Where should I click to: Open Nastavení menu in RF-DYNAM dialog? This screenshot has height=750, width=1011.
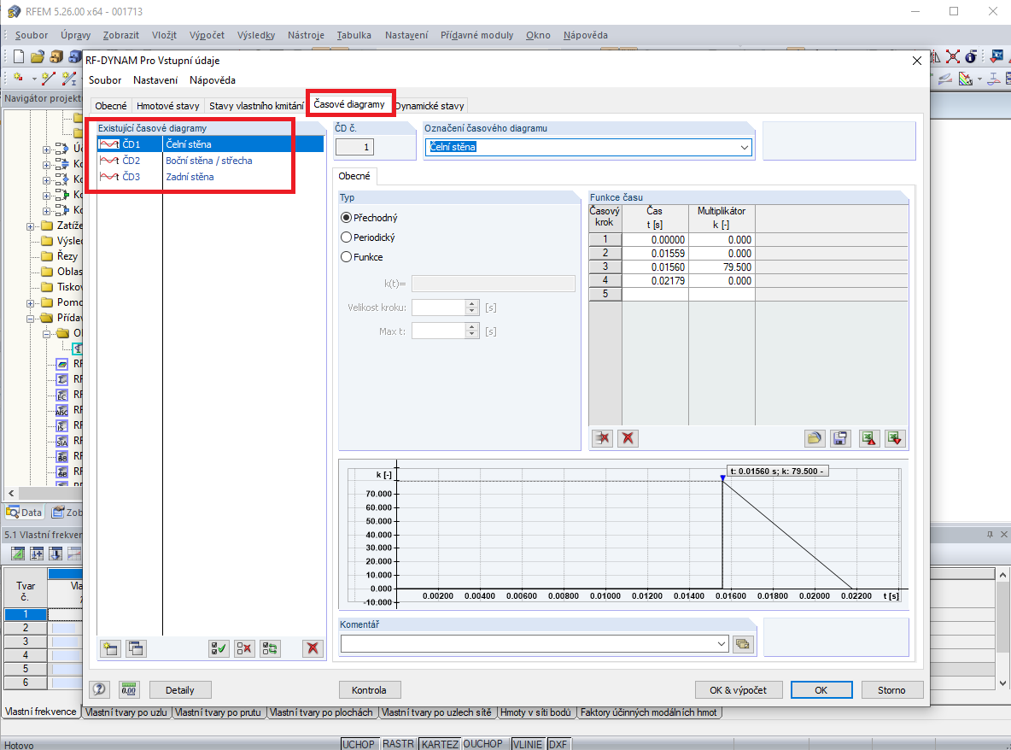tap(155, 80)
